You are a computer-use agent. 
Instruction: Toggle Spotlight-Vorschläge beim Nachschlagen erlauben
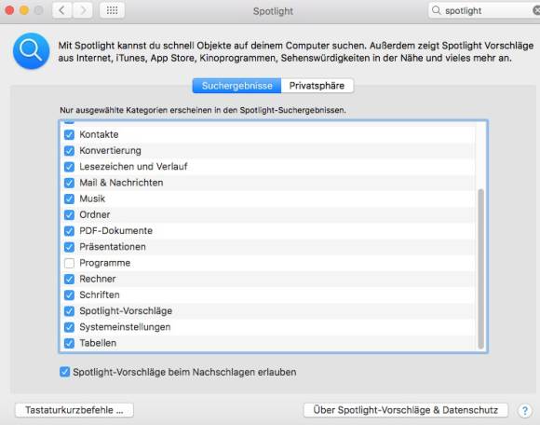point(65,372)
